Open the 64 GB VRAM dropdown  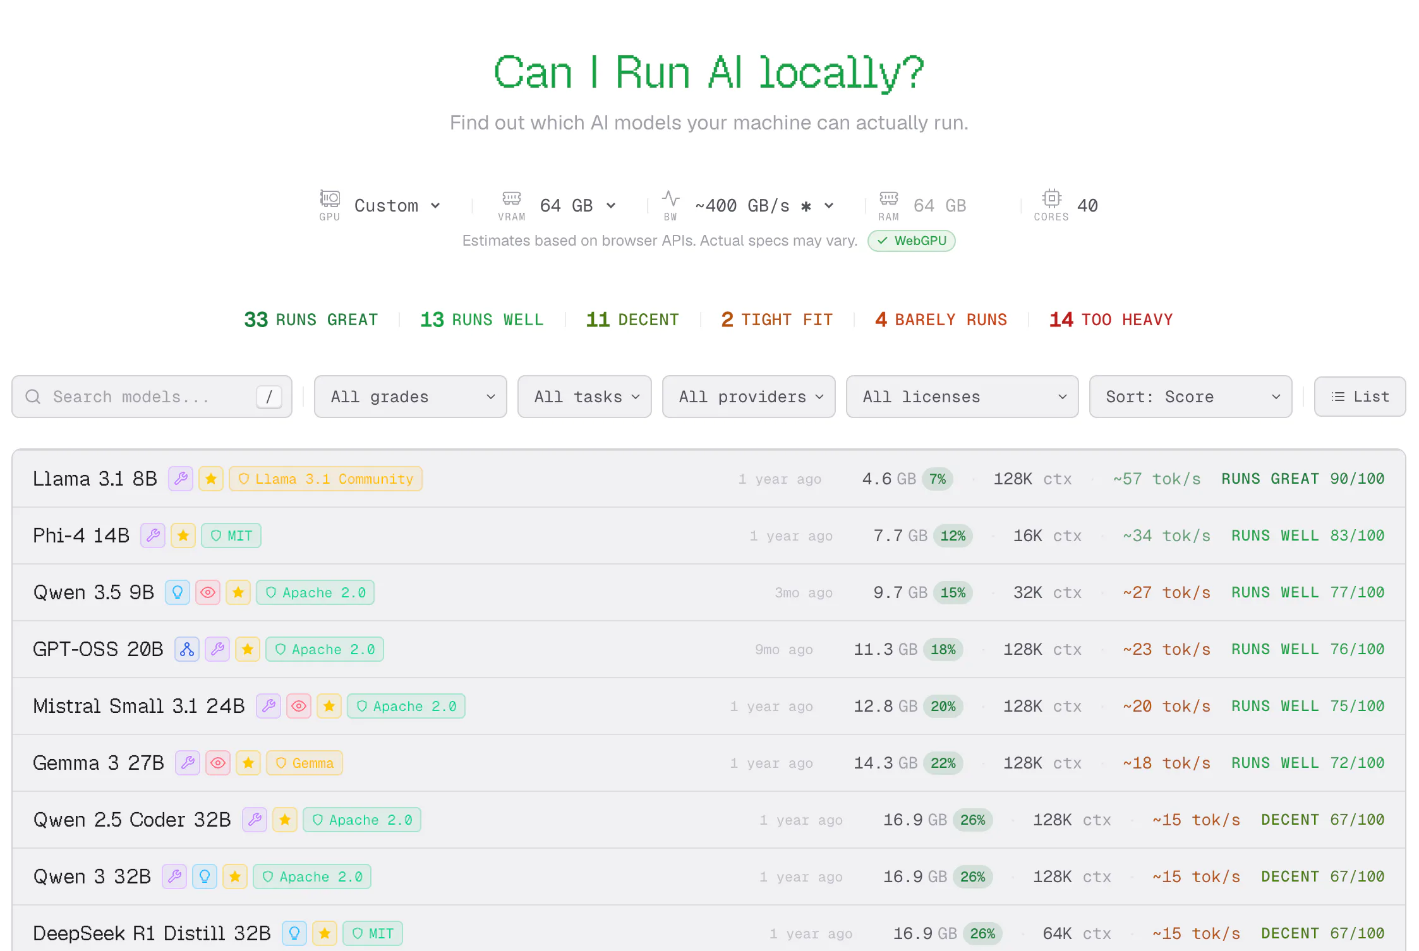point(577,206)
